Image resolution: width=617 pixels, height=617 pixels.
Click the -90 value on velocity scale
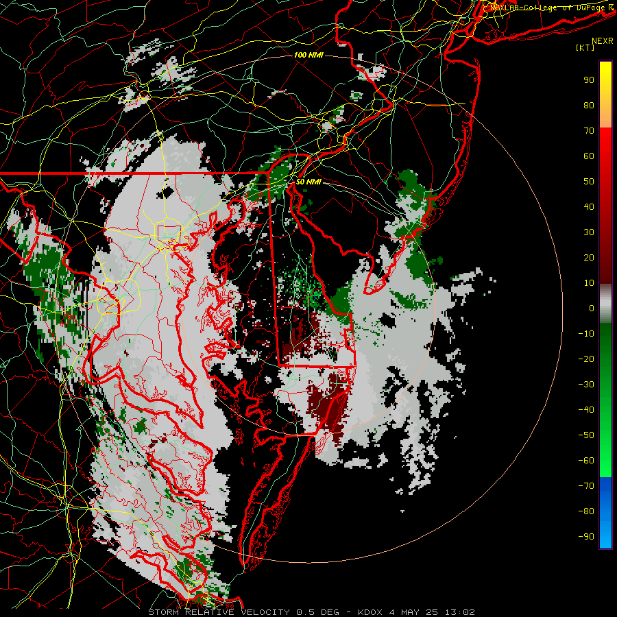pos(586,537)
